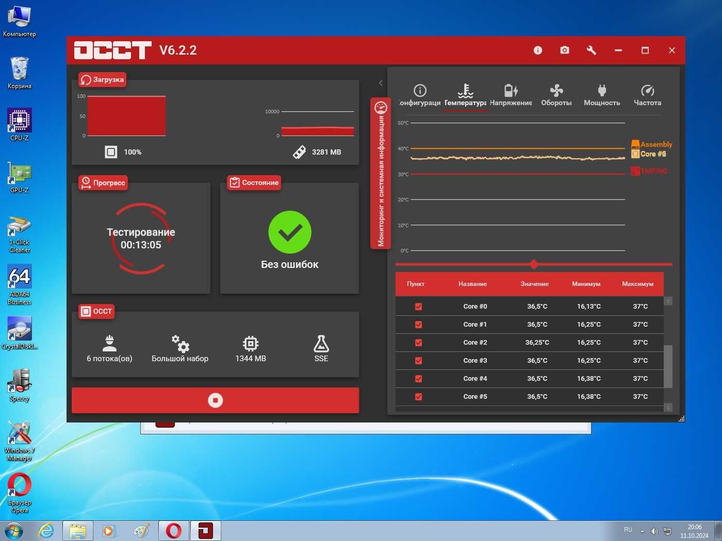This screenshot has height=541, width=722.
Task: Click the Core #5 legend entry
Action: point(649,154)
